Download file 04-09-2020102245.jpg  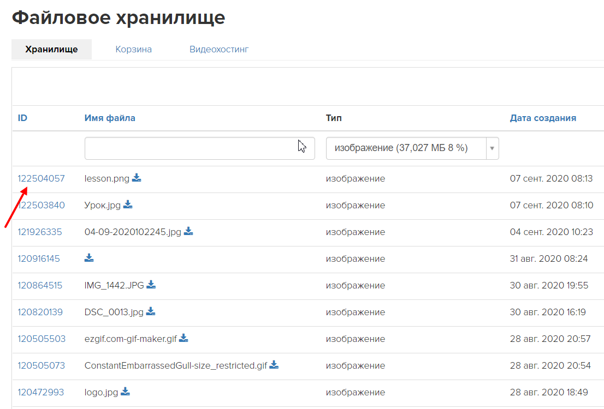[x=188, y=232]
